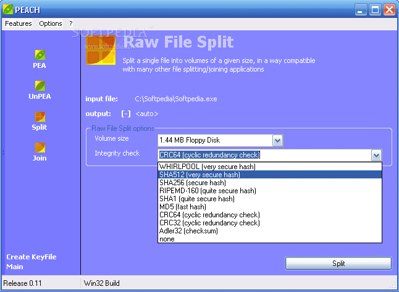
Task: Open the ? help menu
Action: (71, 23)
